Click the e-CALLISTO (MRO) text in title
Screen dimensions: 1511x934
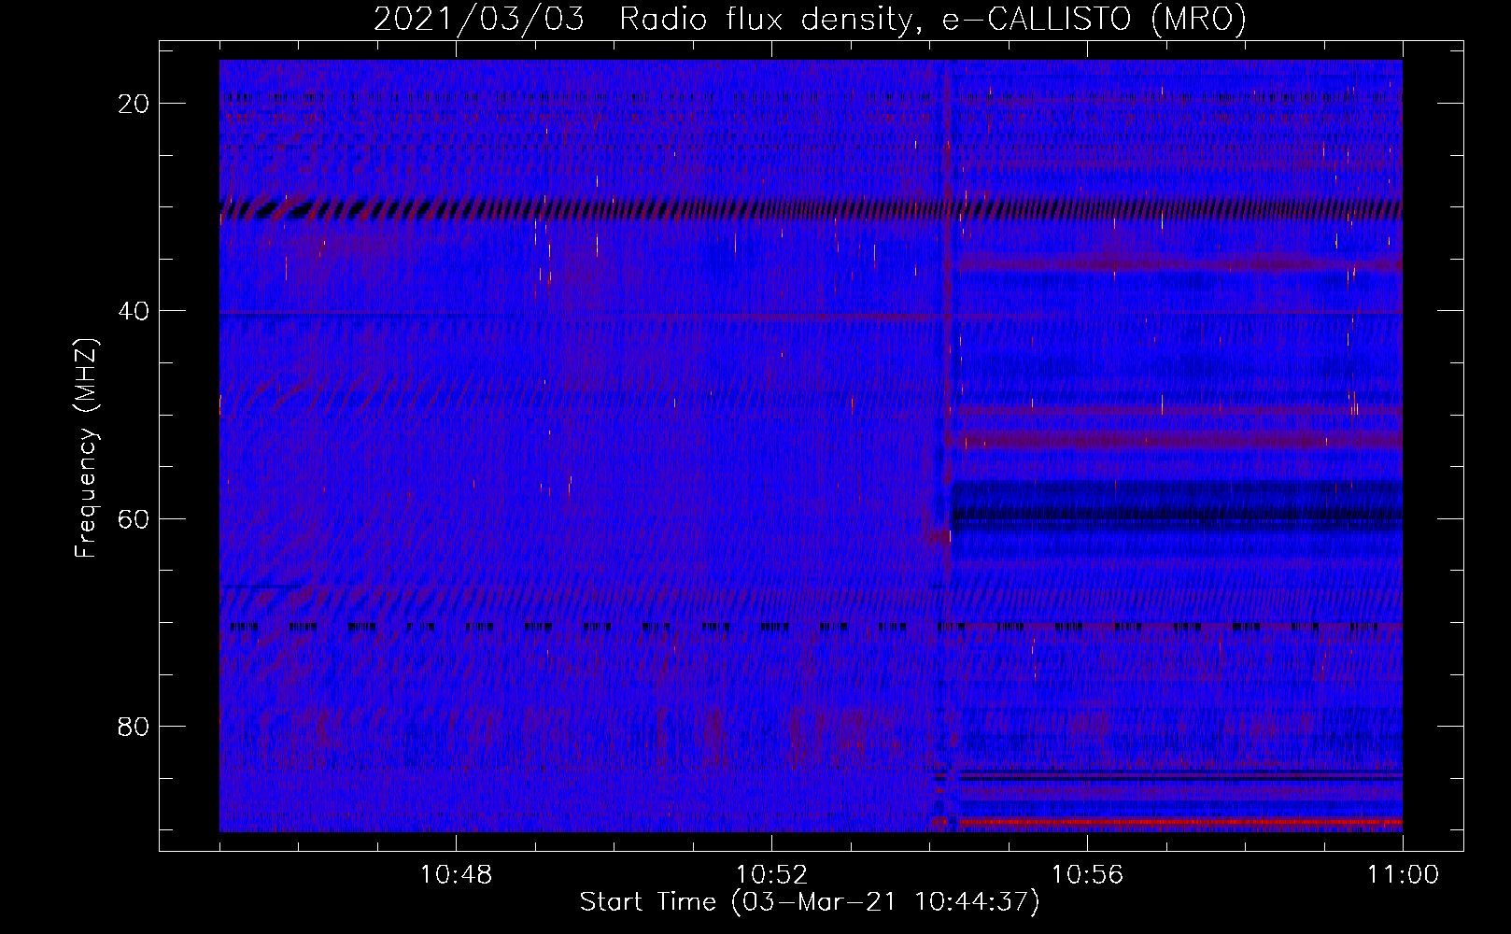point(1094,20)
